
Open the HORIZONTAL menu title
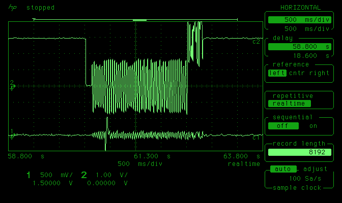300,8
